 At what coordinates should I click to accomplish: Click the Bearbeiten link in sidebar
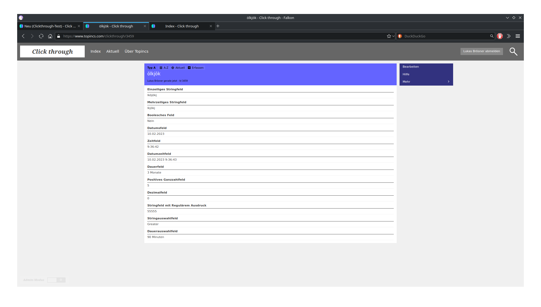(x=411, y=67)
